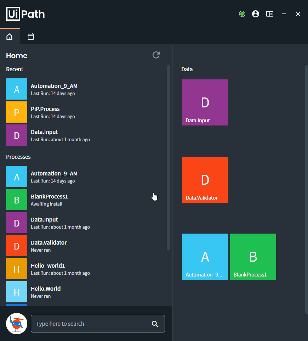308x341 pixels.
Task: Click the refresh processes icon
Action: (156, 55)
